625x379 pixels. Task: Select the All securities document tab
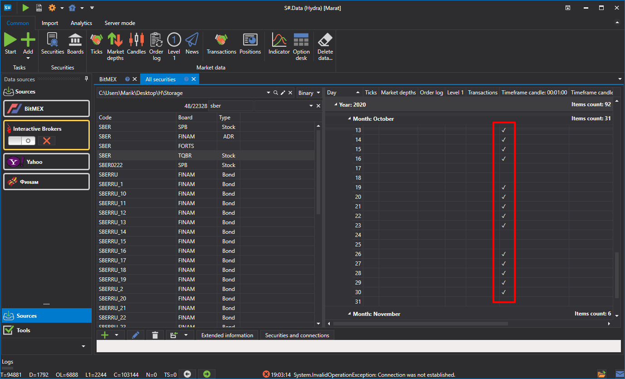click(161, 79)
